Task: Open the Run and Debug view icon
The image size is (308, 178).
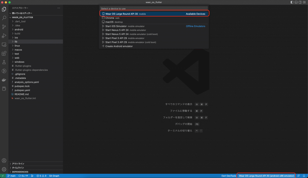Action: pos(4,36)
